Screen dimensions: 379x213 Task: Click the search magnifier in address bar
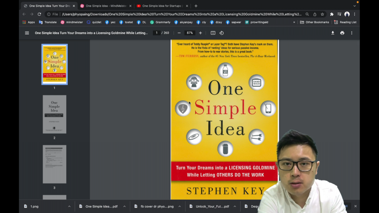[307, 14]
